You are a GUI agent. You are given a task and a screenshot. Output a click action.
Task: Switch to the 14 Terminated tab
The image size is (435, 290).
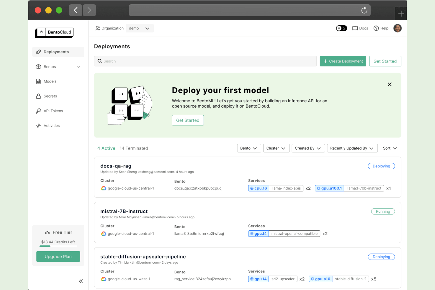[x=134, y=148]
